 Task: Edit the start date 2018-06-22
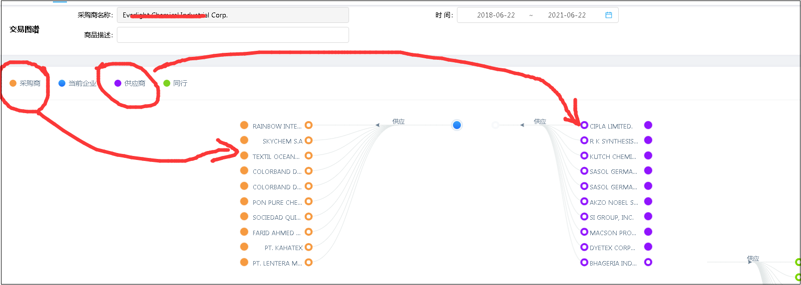click(496, 15)
